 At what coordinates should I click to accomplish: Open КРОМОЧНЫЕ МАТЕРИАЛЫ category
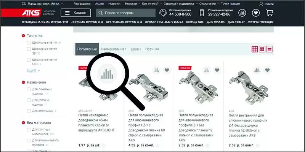tap(164, 22)
